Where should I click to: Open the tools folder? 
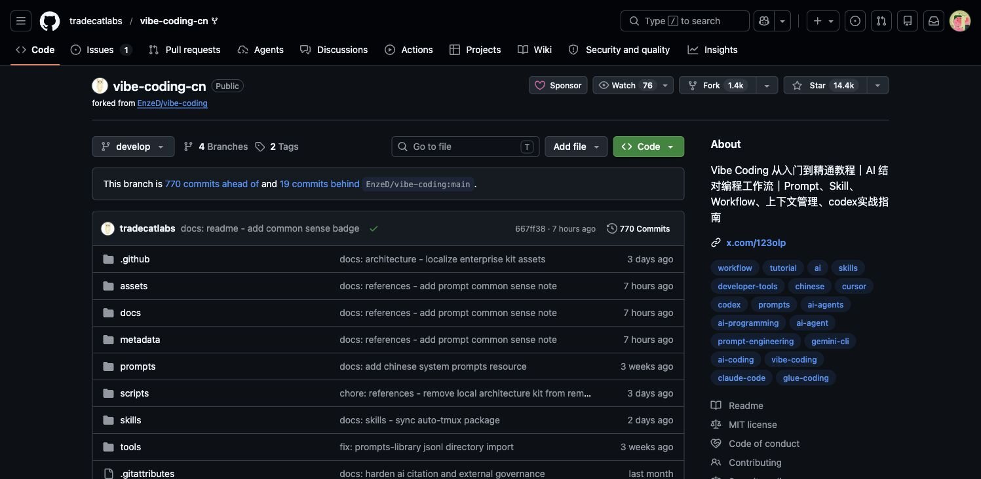coord(130,447)
